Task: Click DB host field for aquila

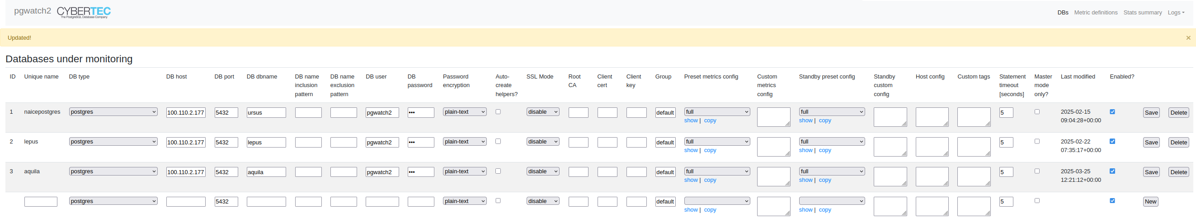Action: [x=186, y=172]
